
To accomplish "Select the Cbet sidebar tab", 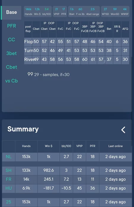I will 12,67.
